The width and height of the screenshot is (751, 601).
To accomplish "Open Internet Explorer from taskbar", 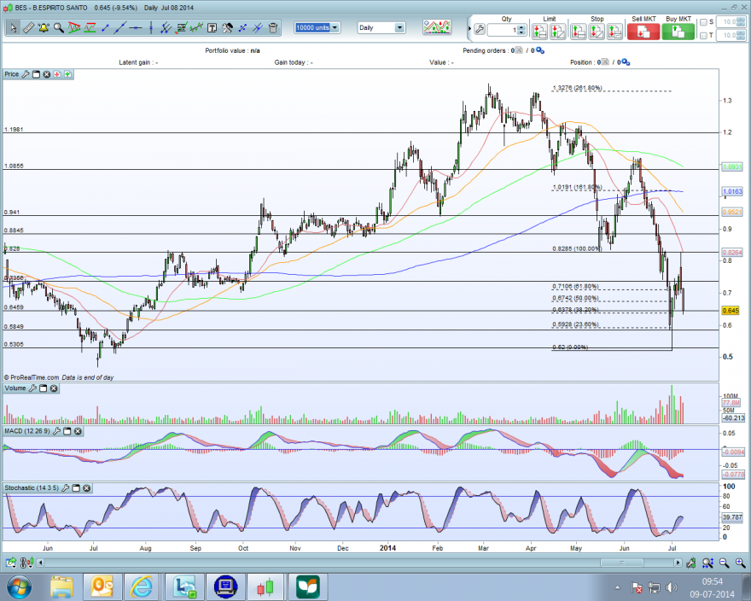I will coord(143,586).
